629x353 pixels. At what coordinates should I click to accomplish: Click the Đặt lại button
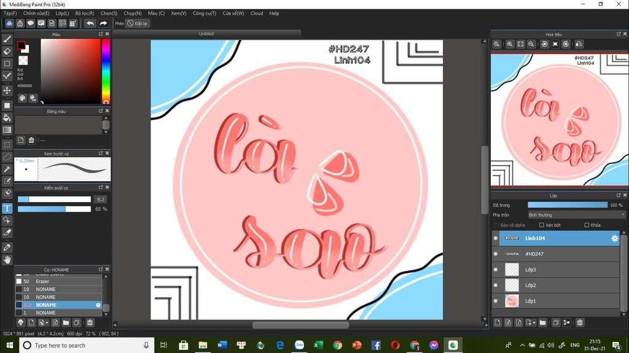137,23
